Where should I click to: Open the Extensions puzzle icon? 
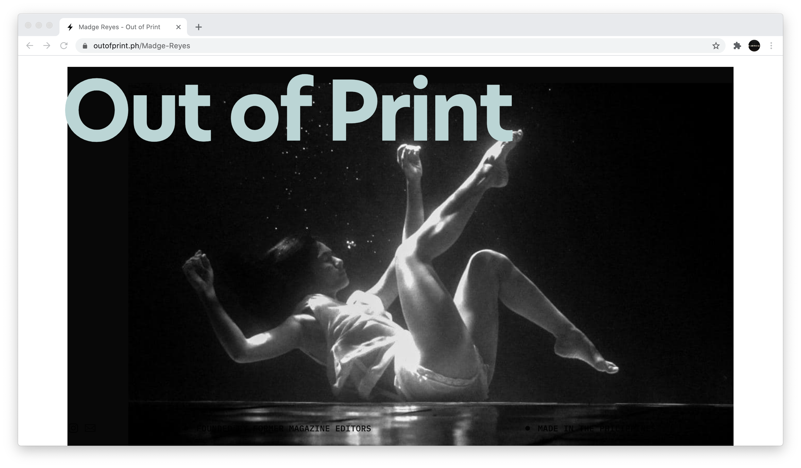737,46
